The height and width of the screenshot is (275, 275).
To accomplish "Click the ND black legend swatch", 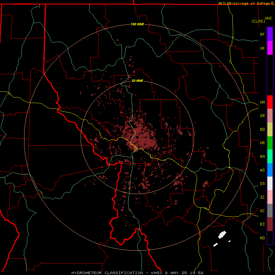I will [x=270, y=238].
